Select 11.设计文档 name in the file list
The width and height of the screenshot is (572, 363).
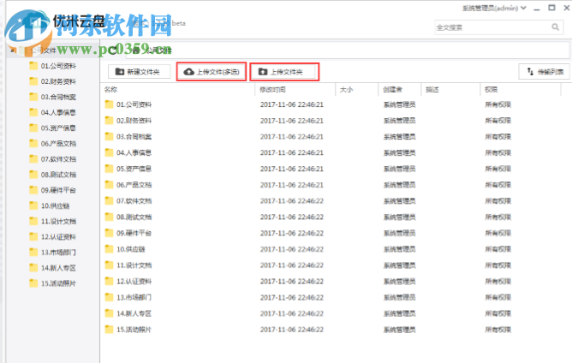click(x=134, y=265)
